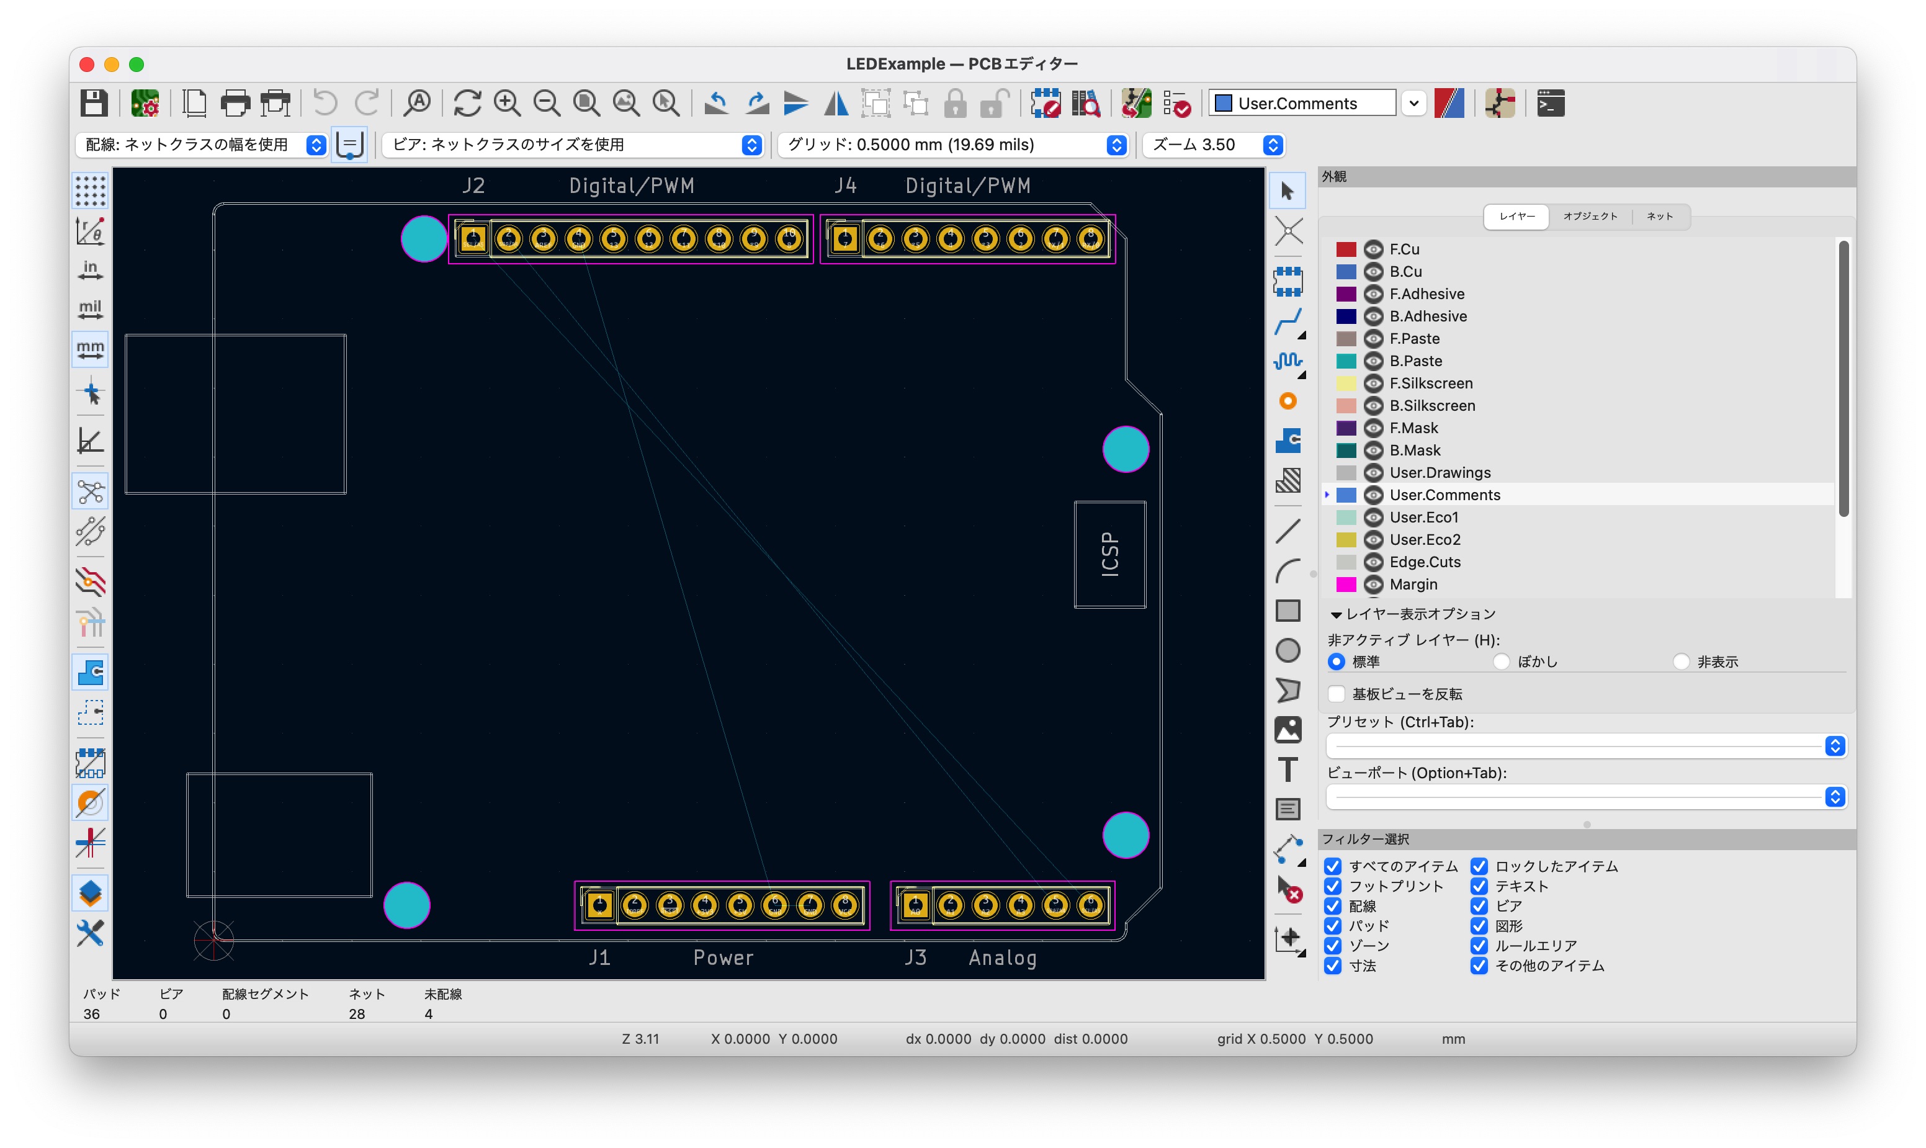The height and width of the screenshot is (1148, 1926).
Task: Click the Undo arrow icon
Action: (x=326, y=103)
